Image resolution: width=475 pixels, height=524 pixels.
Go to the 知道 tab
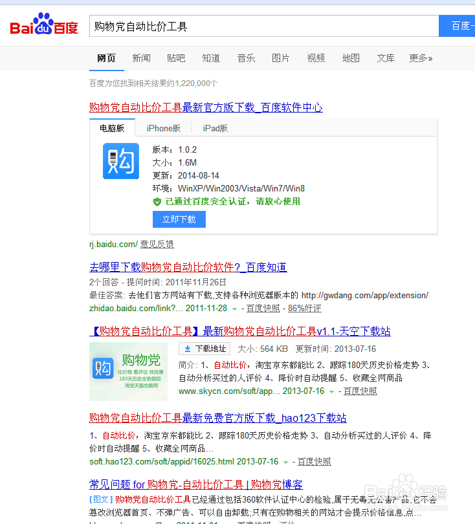(211, 58)
